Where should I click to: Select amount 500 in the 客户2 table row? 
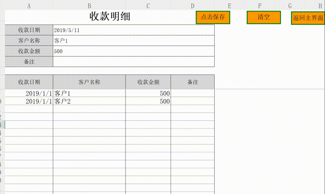coord(148,101)
